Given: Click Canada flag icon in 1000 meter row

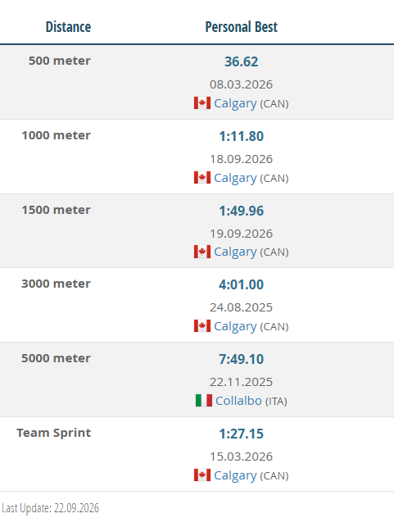Looking at the screenshot, I should coord(202,178).
